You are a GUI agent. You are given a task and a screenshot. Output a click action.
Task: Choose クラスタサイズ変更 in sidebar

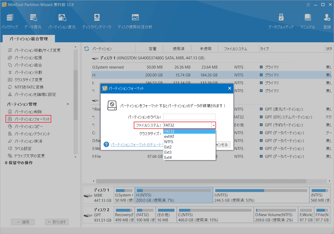click(x=25, y=80)
